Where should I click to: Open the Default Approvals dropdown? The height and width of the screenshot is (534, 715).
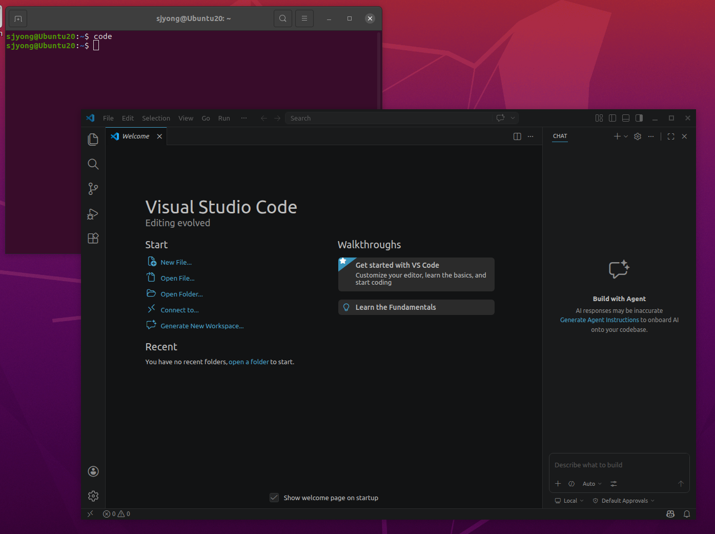(x=624, y=501)
